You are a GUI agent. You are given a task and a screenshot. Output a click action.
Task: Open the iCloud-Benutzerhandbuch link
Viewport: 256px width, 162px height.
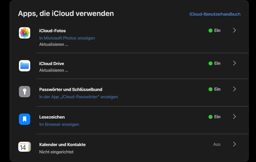[215, 14]
